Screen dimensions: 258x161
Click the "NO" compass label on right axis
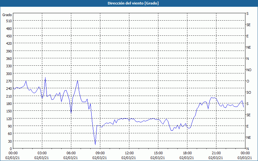click(x=249, y=70)
